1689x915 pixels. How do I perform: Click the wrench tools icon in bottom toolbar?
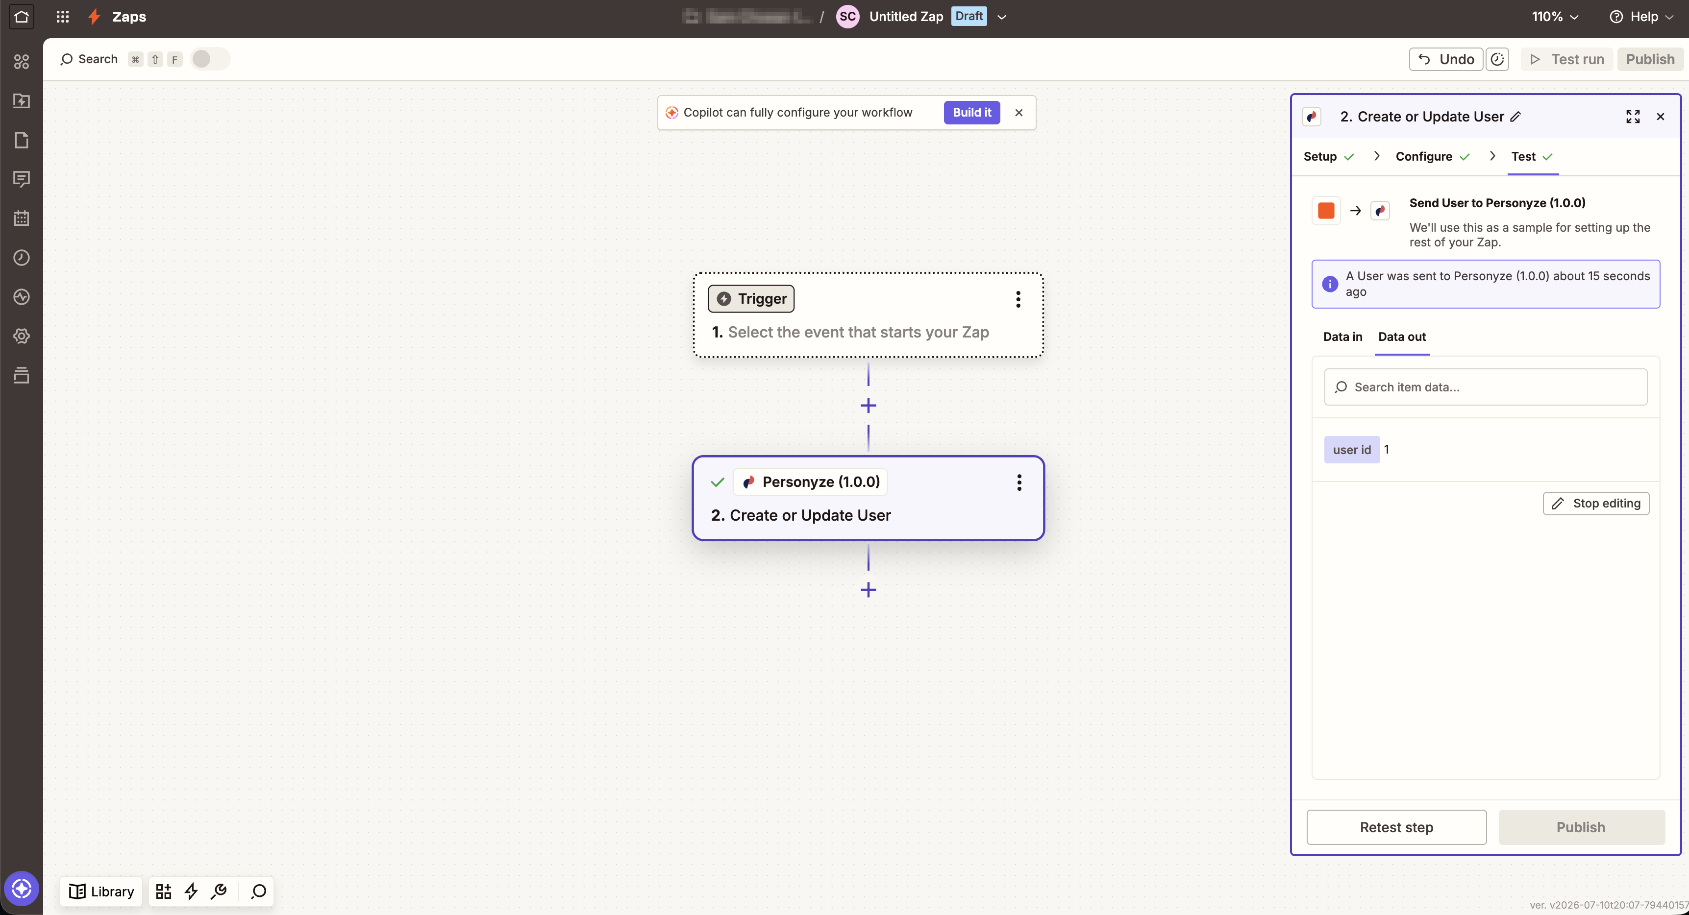pyautogui.click(x=219, y=891)
